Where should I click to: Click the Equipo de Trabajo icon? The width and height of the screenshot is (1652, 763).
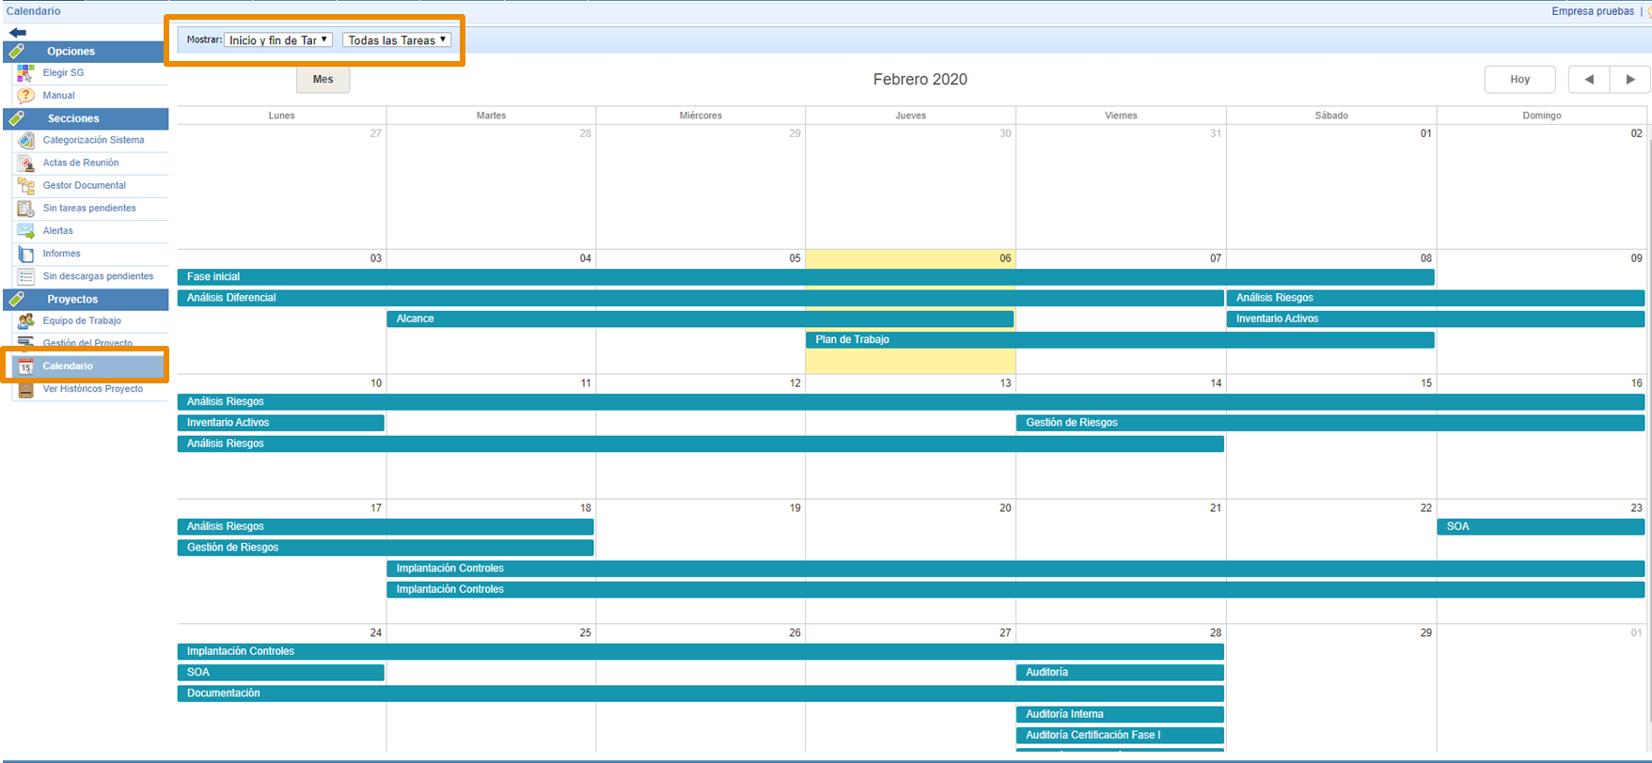(26, 321)
